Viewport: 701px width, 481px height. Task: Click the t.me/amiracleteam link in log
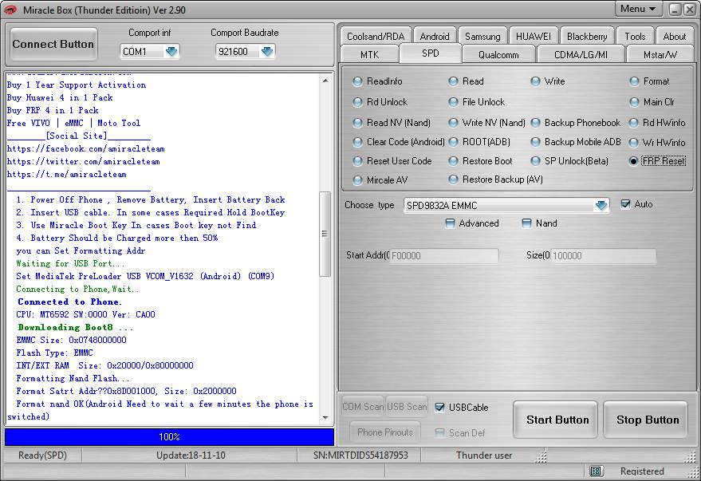click(x=67, y=175)
